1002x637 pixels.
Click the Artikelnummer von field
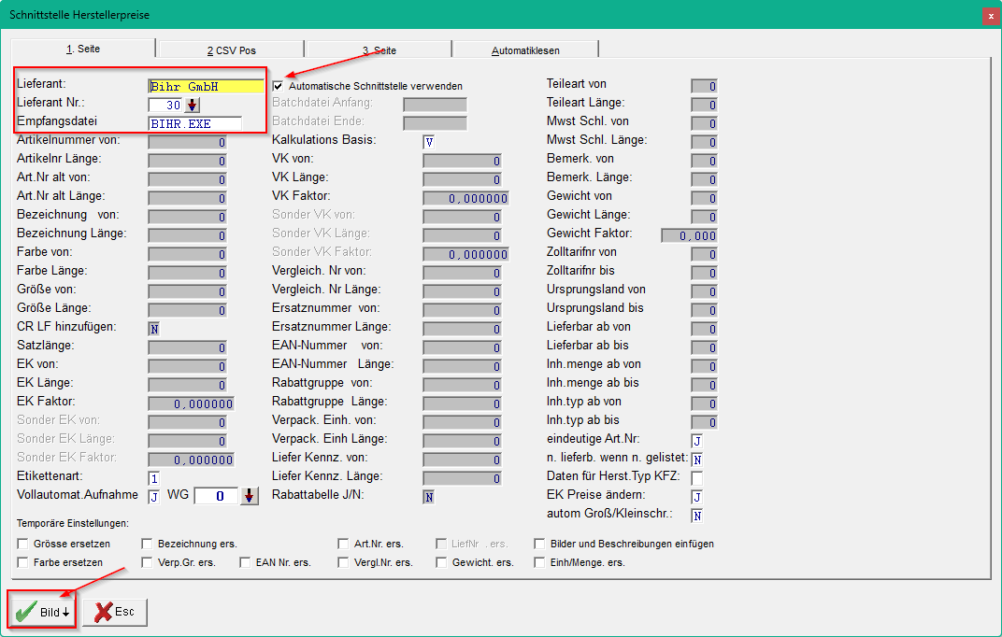187,142
